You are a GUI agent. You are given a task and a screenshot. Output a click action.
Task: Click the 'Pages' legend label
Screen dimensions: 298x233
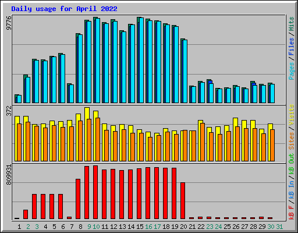pos(292,71)
